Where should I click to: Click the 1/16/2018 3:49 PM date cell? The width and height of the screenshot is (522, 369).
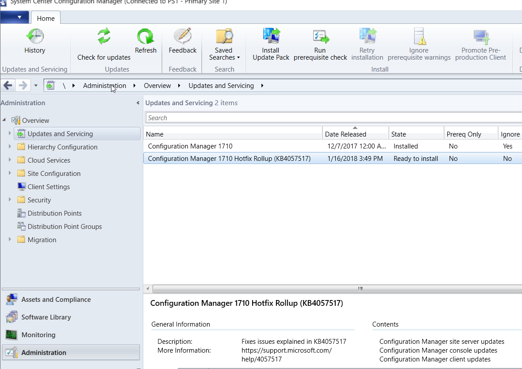[355, 159]
